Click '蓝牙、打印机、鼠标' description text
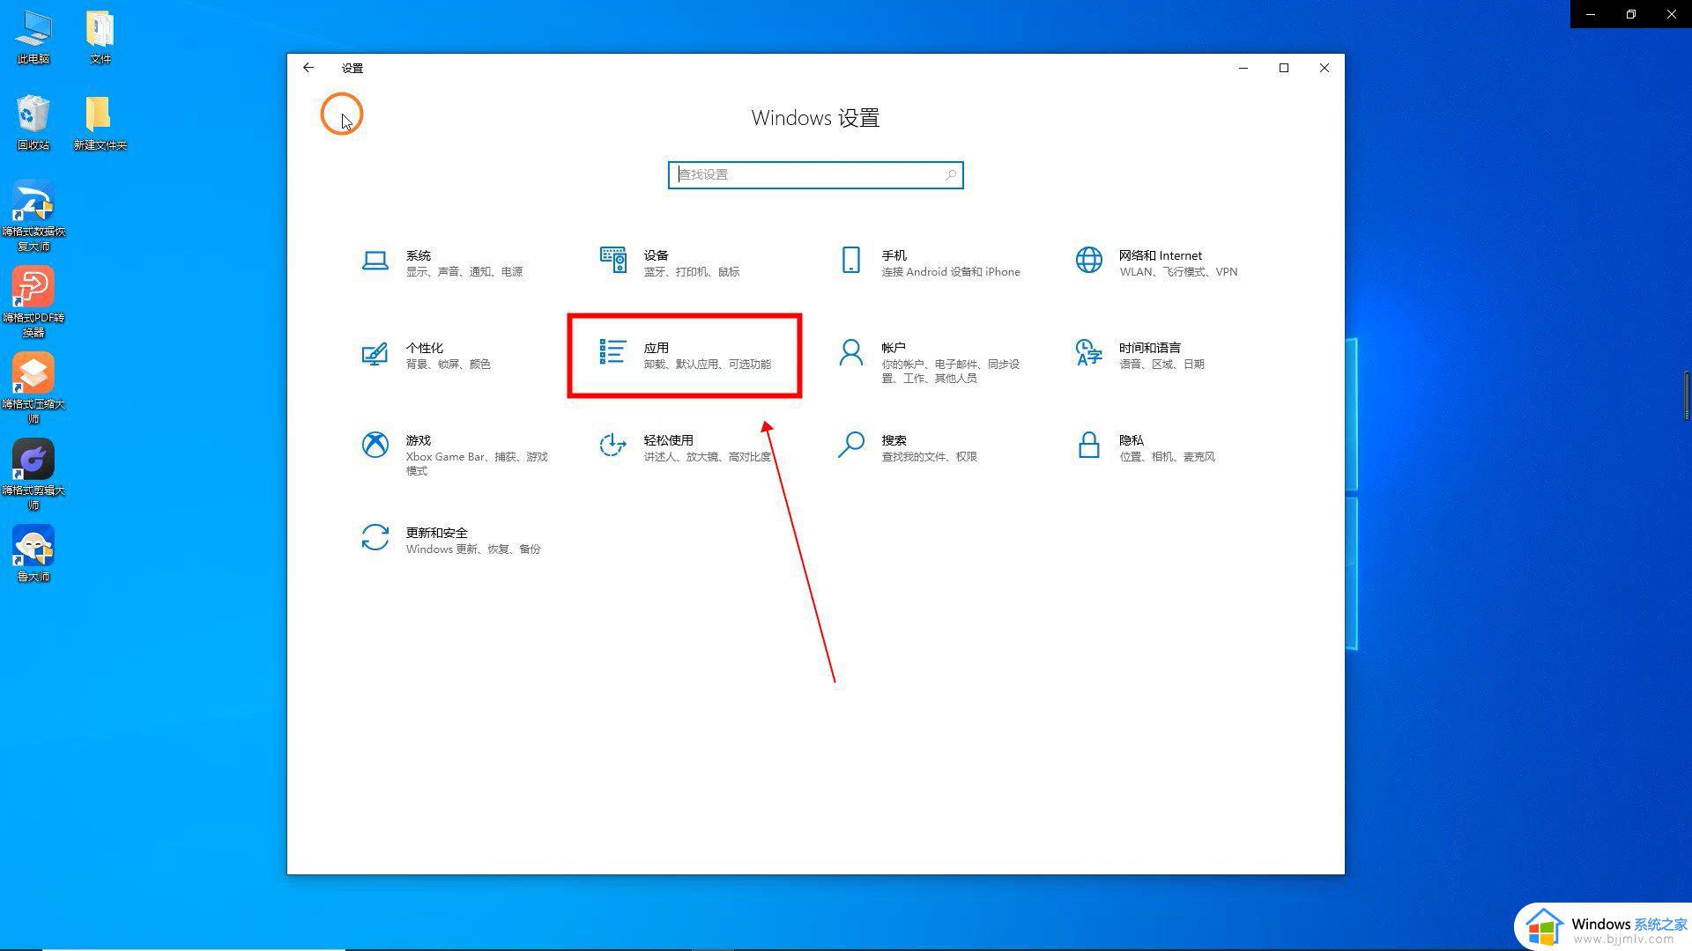Screen dimensions: 1692x951 (x=692, y=271)
